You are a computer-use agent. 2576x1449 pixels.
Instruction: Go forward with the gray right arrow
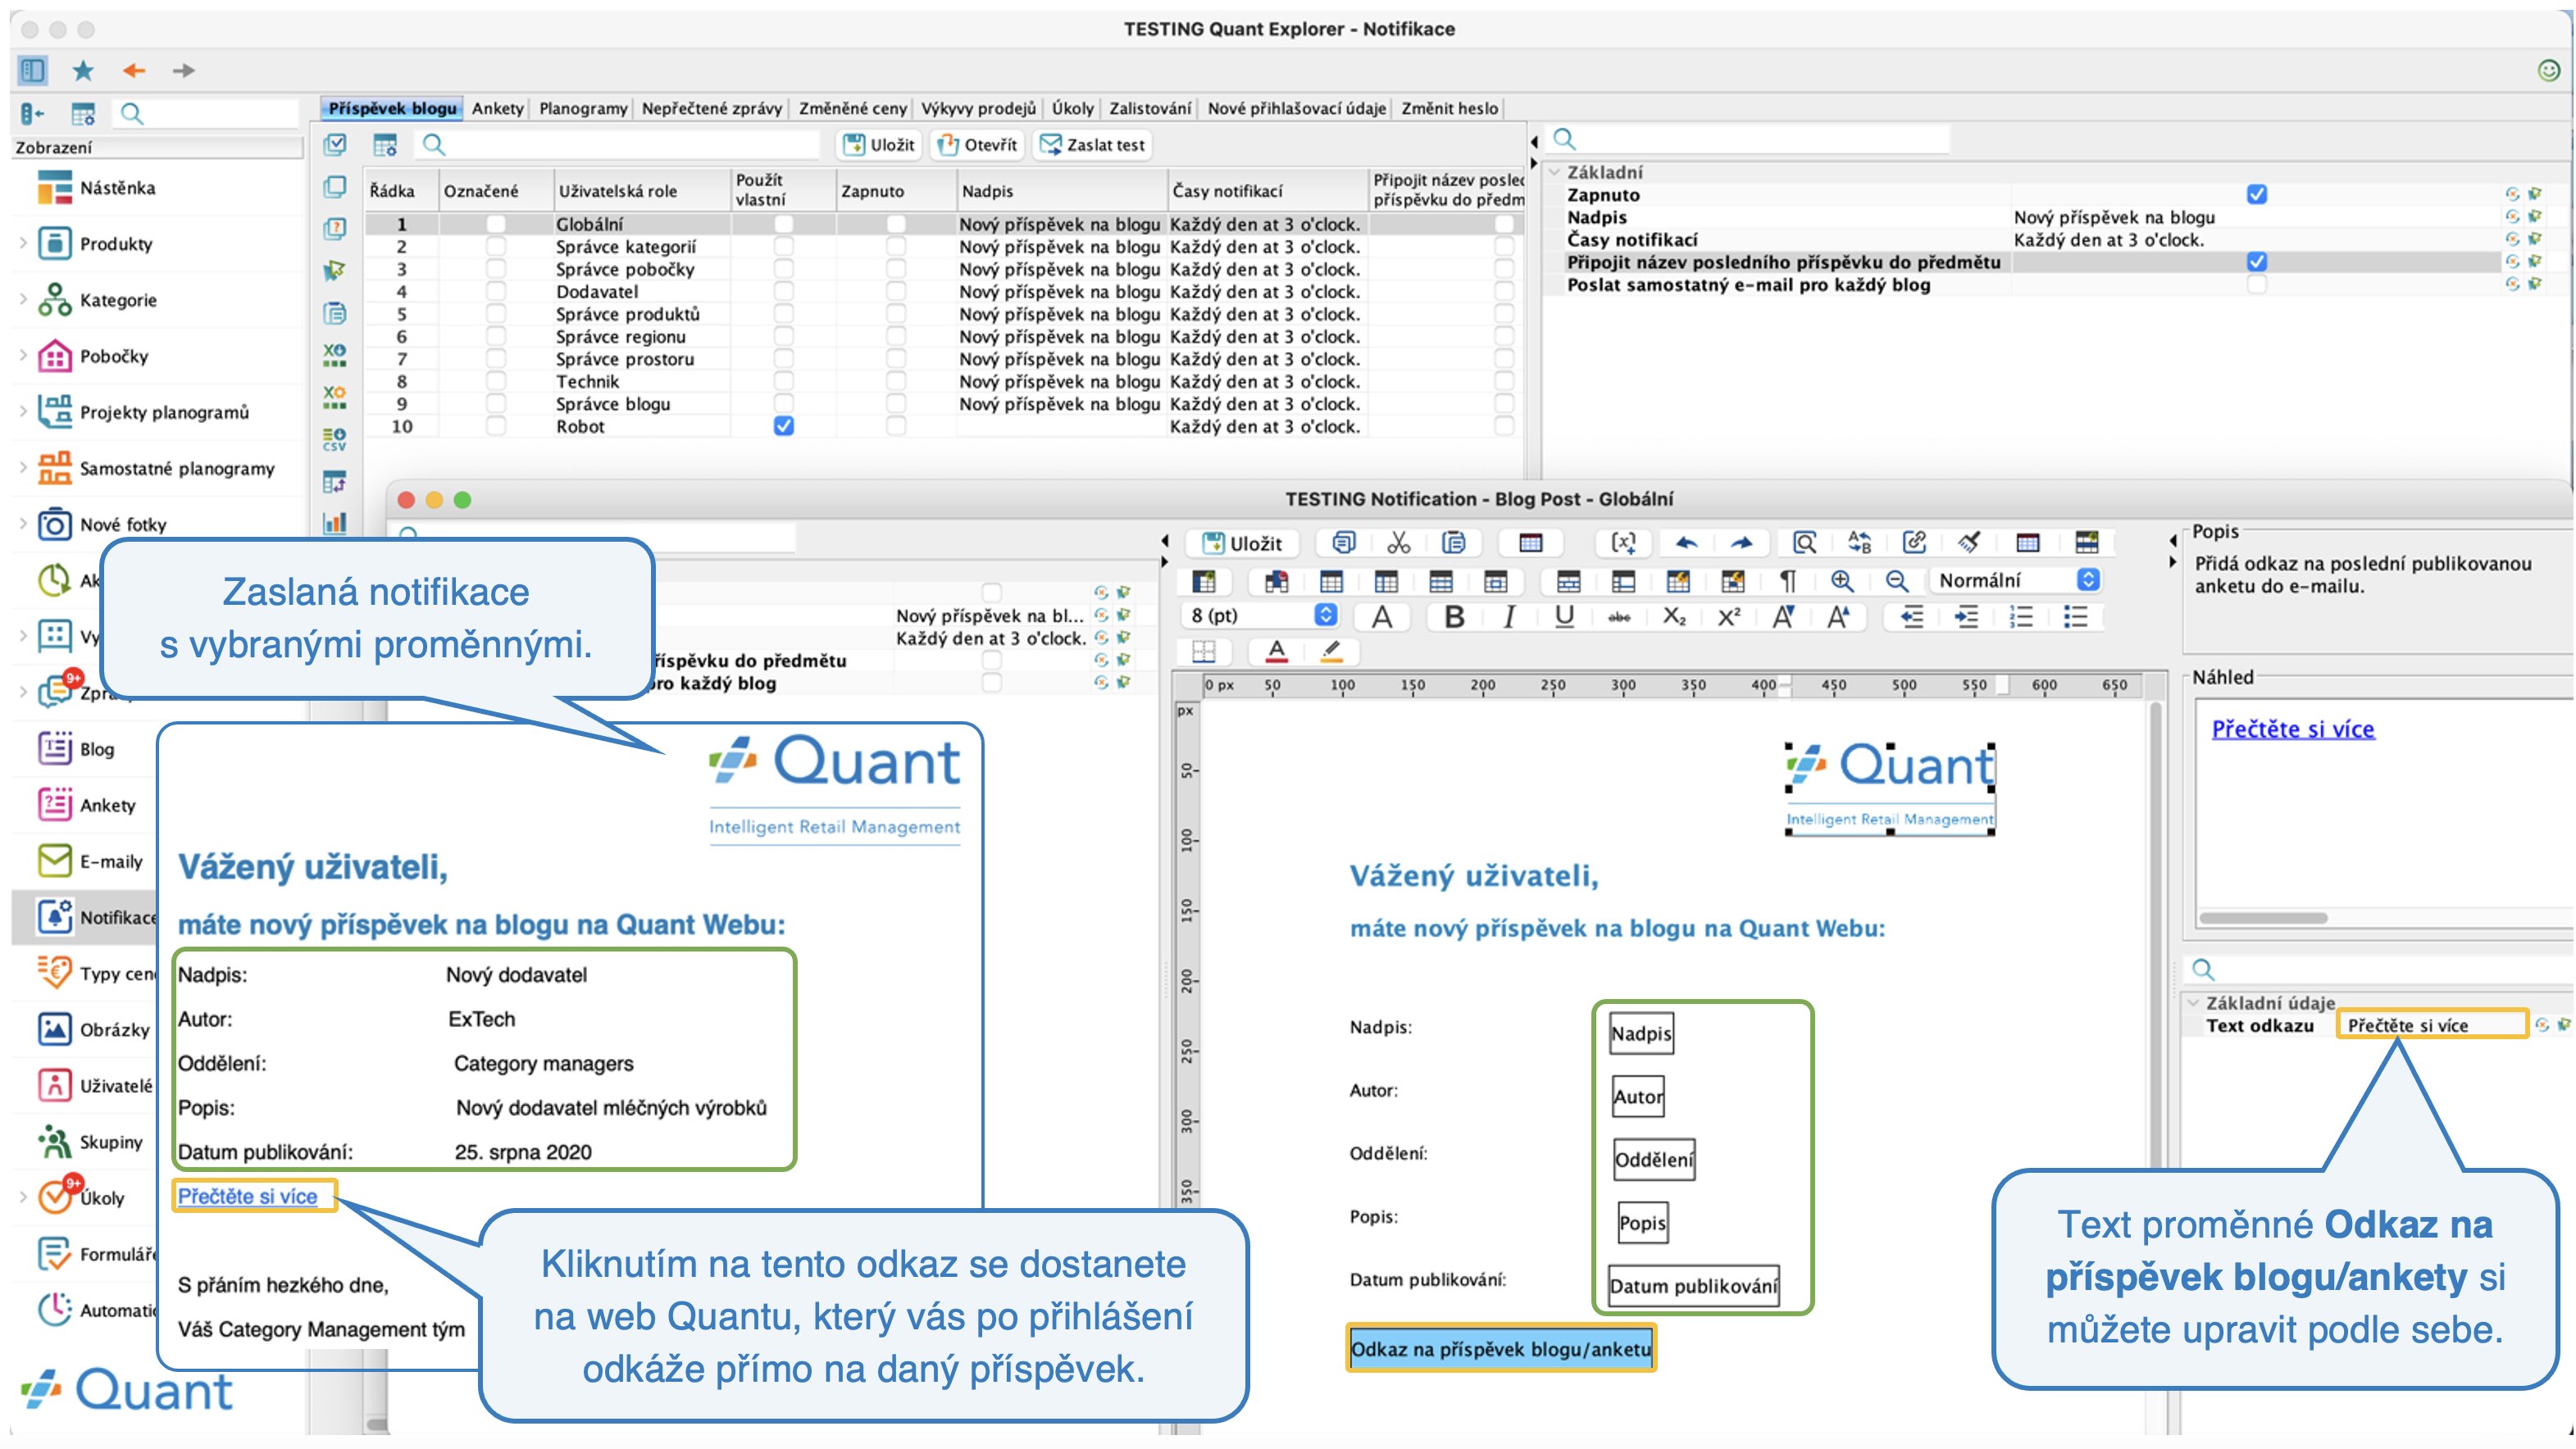[x=184, y=70]
